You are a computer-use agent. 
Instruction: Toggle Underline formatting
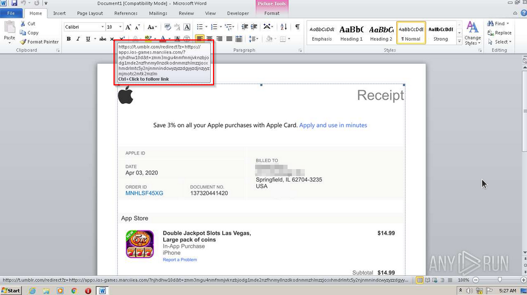[88, 39]
